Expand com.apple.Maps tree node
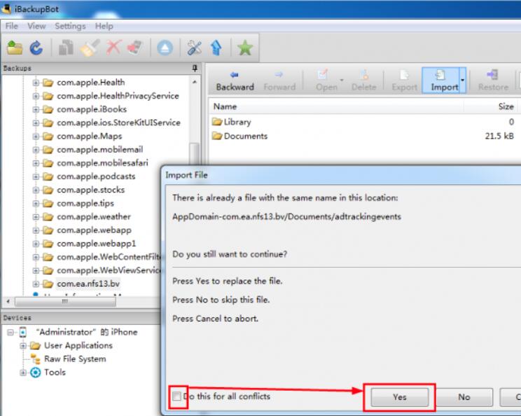This screenshot has width=521, height=416. click(x=36, y=137)
